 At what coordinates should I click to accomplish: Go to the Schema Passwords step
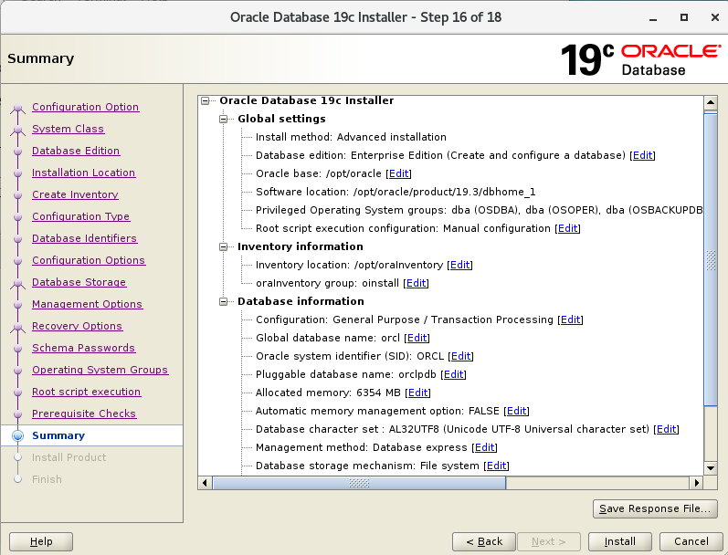pos(83,348)
